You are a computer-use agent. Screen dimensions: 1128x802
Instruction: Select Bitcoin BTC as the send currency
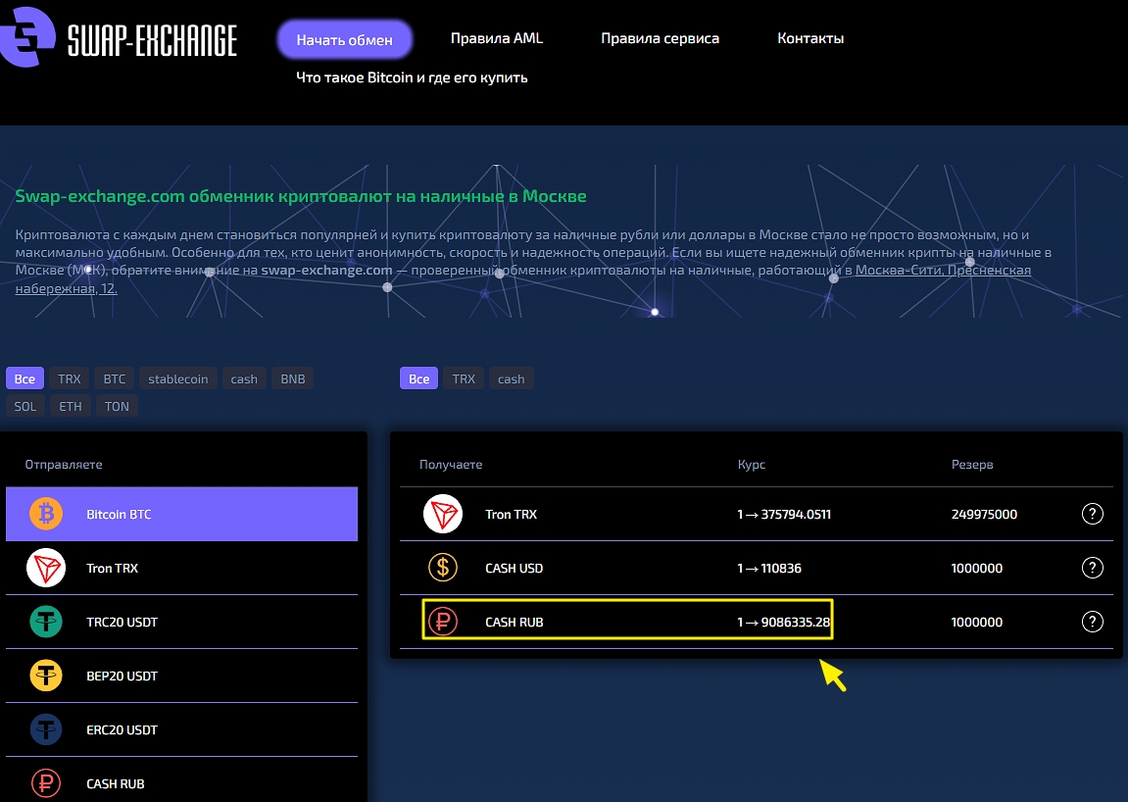(x=181, y=514)
